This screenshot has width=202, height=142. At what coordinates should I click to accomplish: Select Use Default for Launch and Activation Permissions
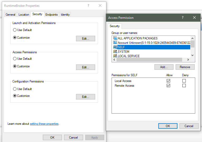[15, 30]
